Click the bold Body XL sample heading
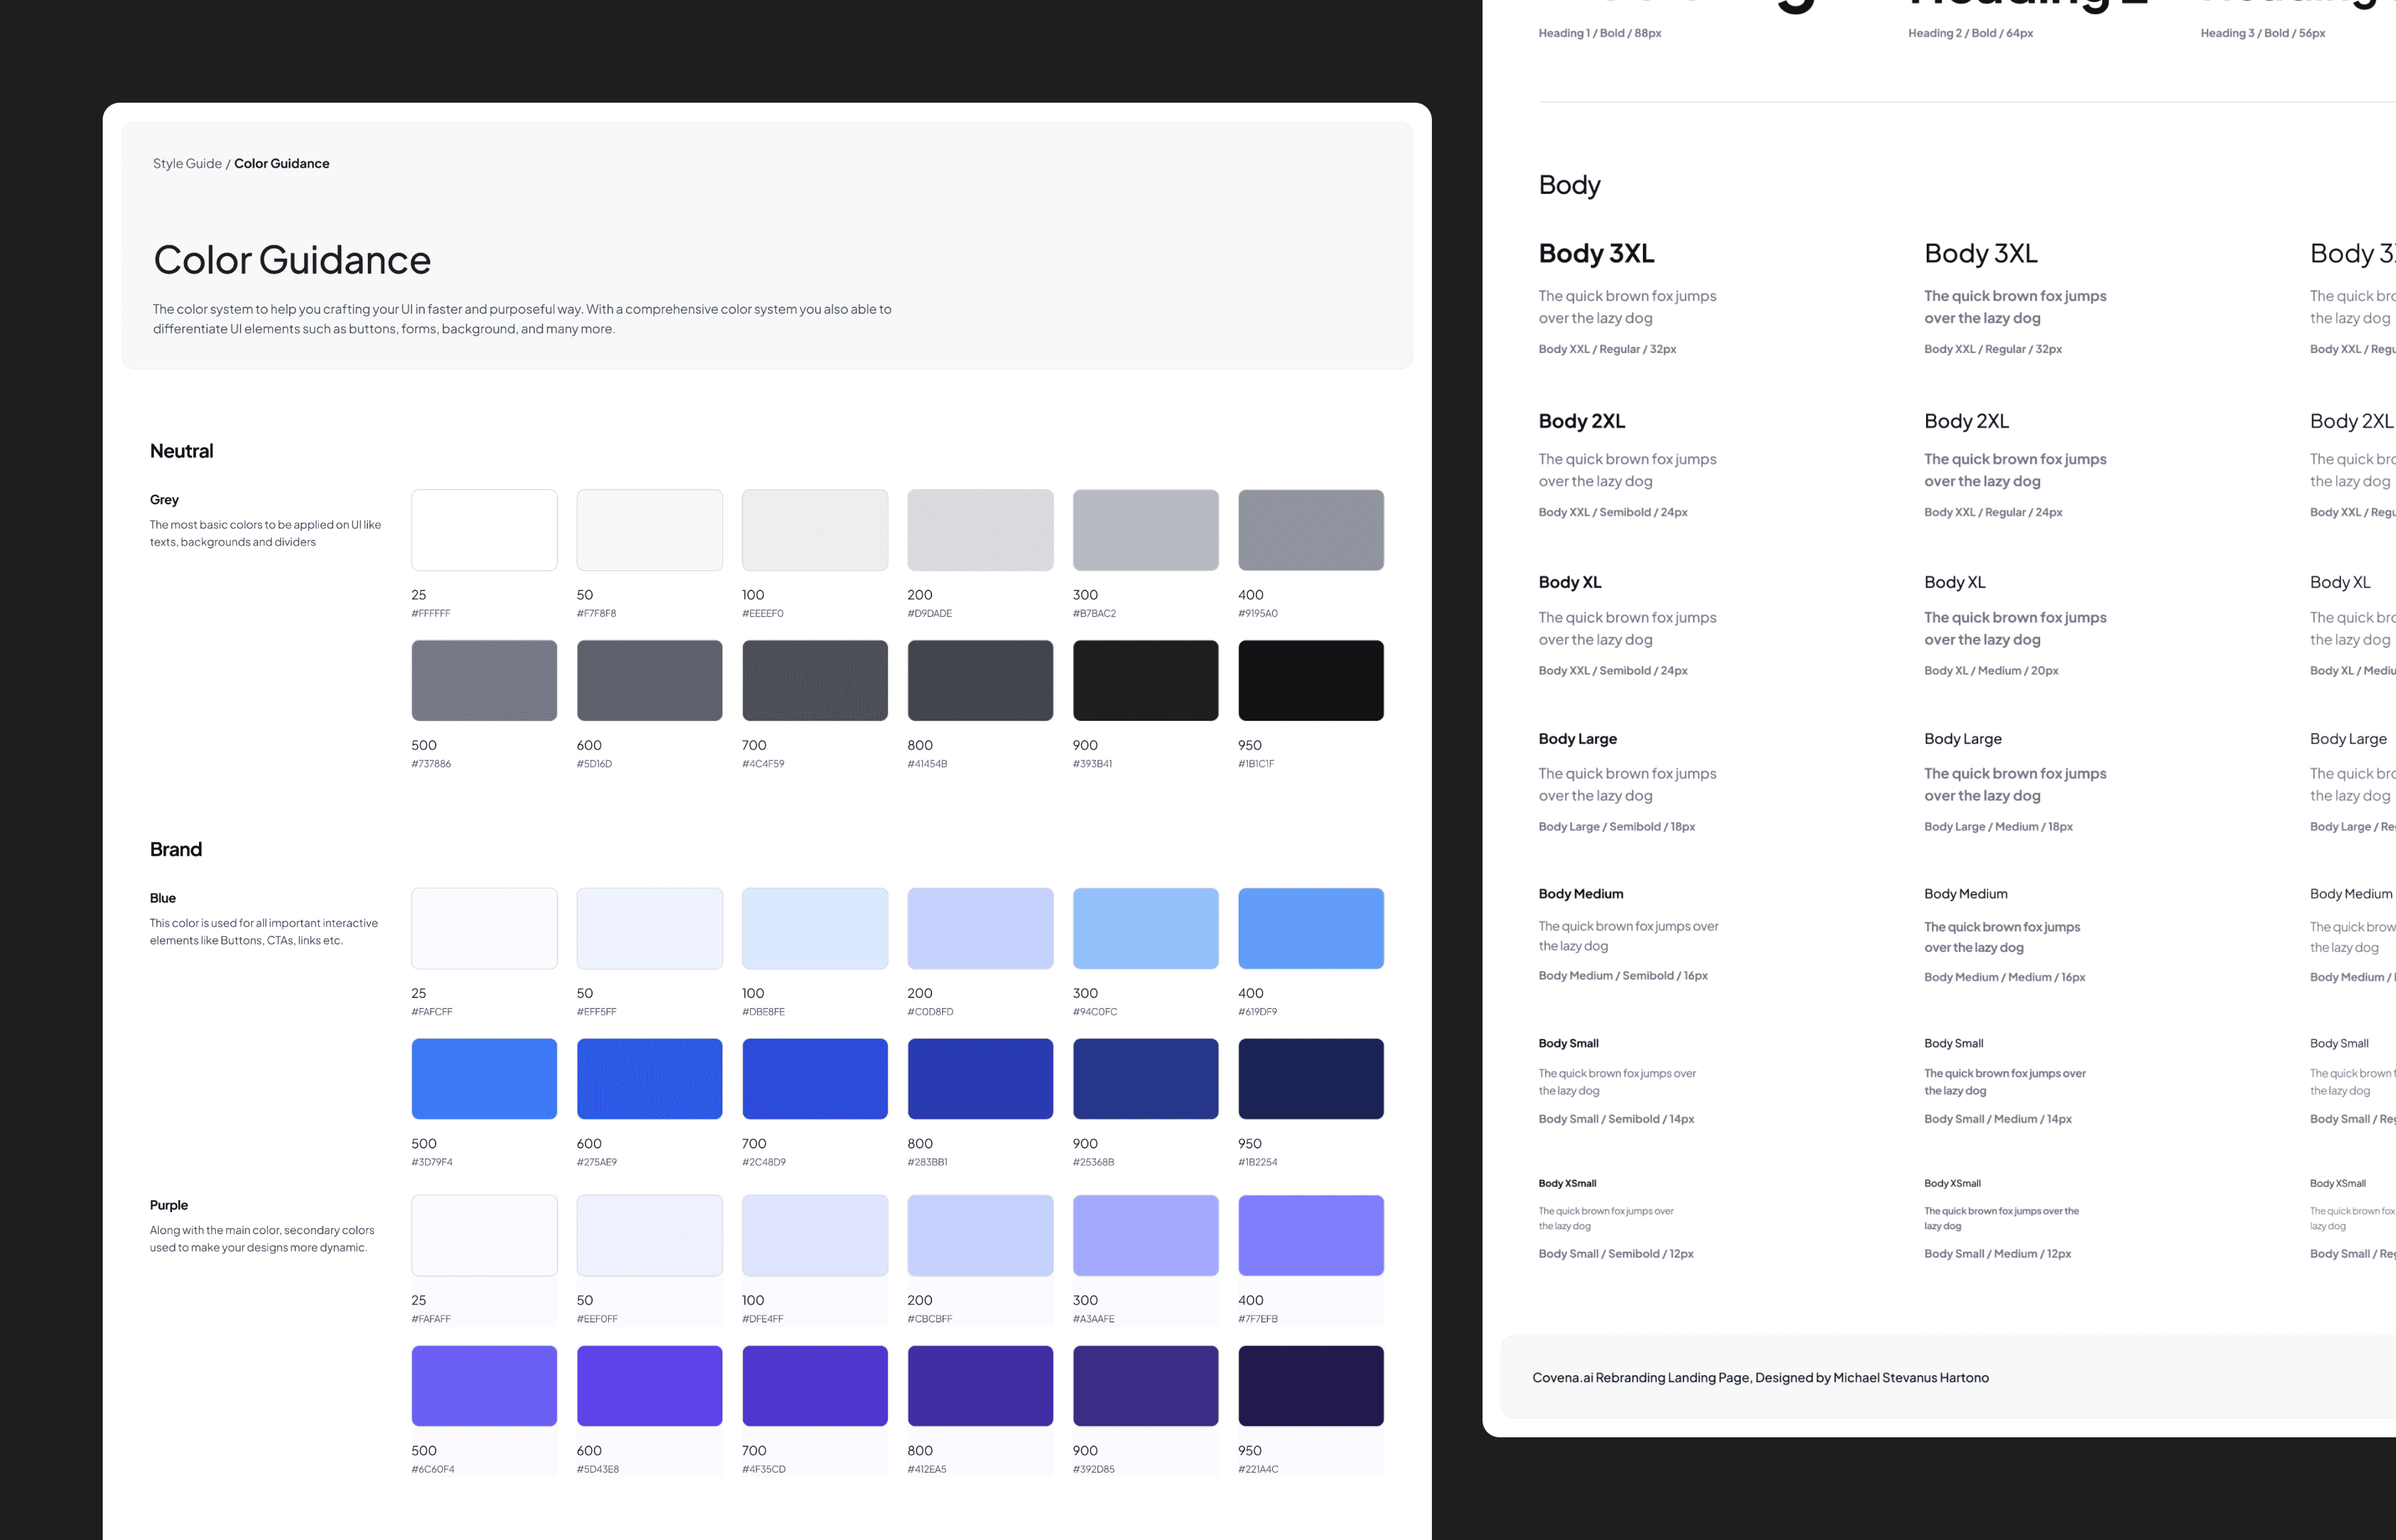Viewport: 2396px width, 1540px height. (1570, 583)
